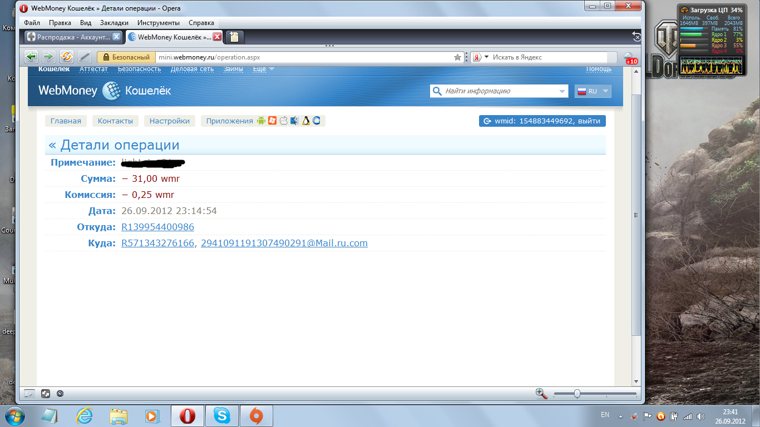Screen dimensions: 760x427
Task: Launch Internet Explorer from the taskbar
Action: tap(85, 416)
